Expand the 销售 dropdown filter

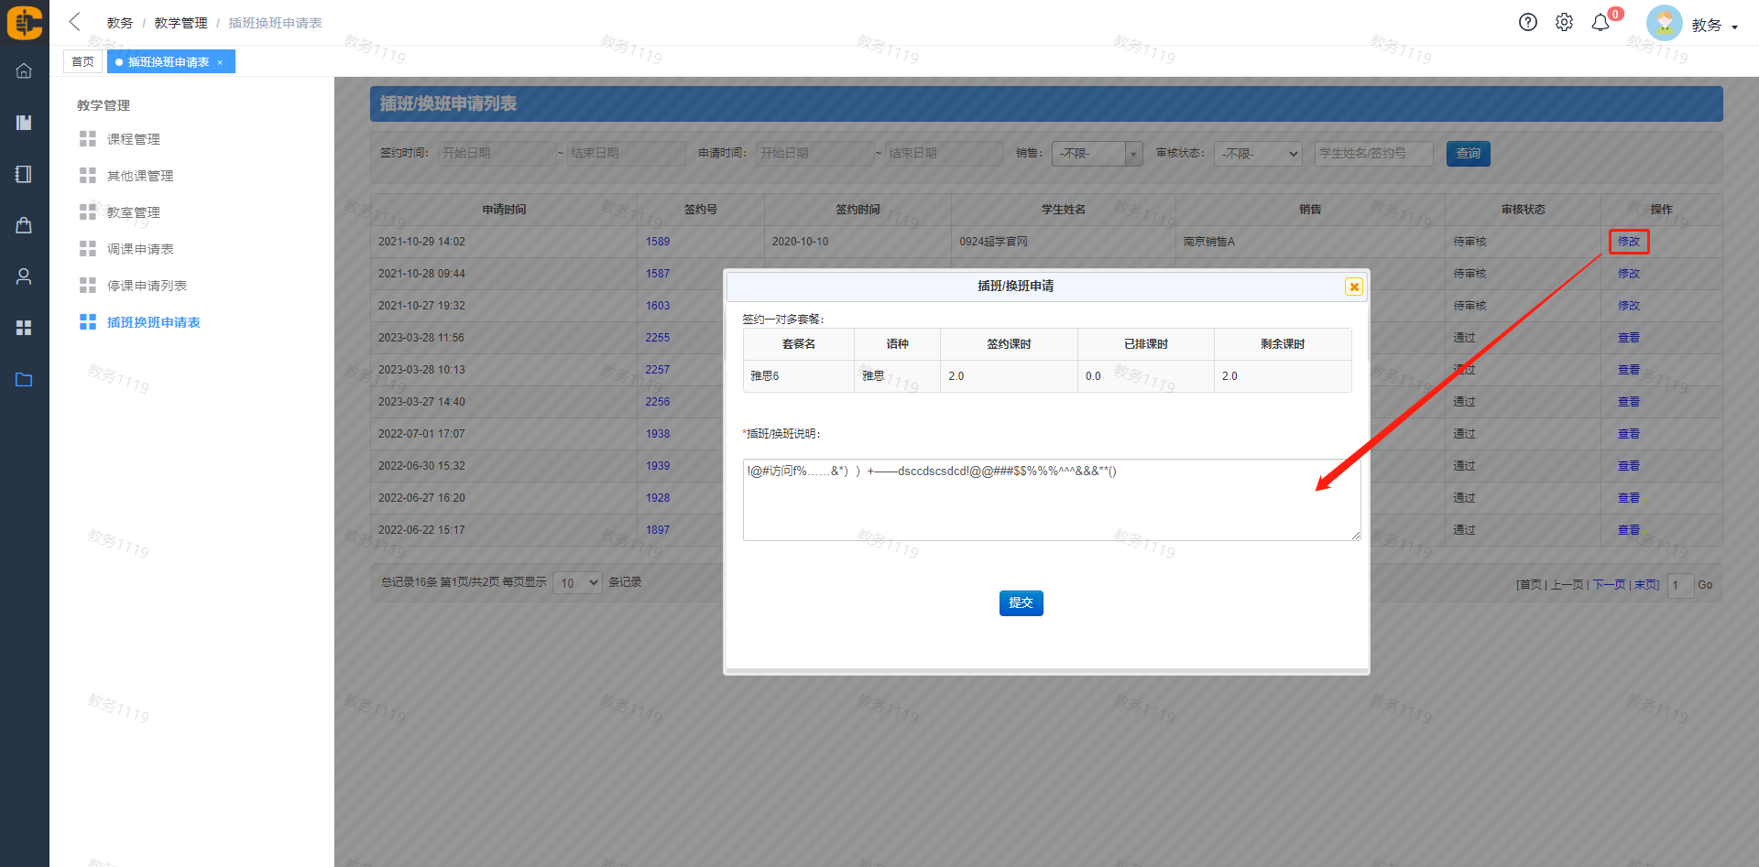[1097, 154]
